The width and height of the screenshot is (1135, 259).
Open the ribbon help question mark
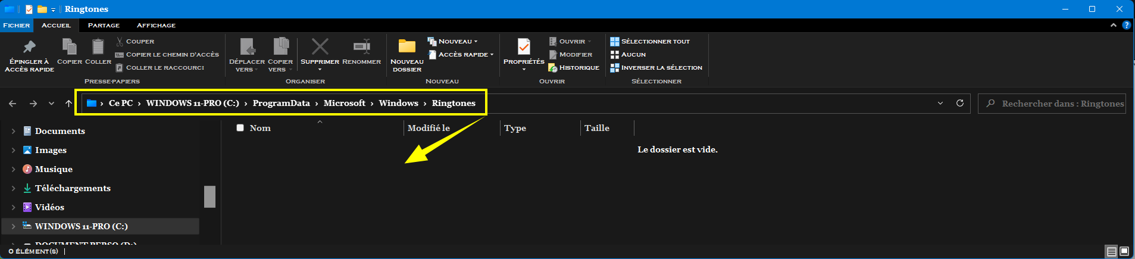1126,25
